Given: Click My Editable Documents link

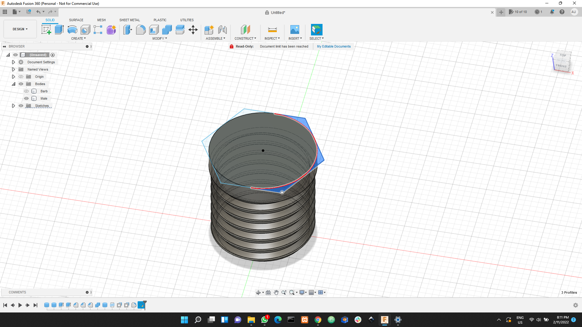Looking at the screenshot, I should tap(333, 46).
